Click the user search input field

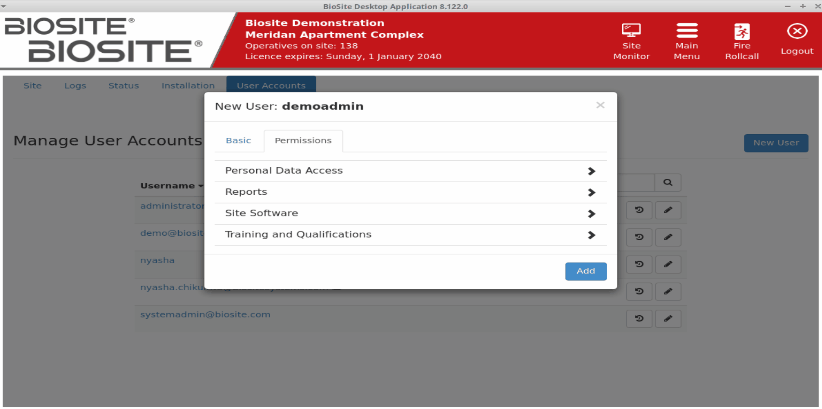pos(636,183)
